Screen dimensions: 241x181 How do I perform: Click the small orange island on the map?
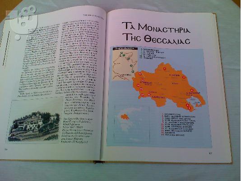click(125, 117)
